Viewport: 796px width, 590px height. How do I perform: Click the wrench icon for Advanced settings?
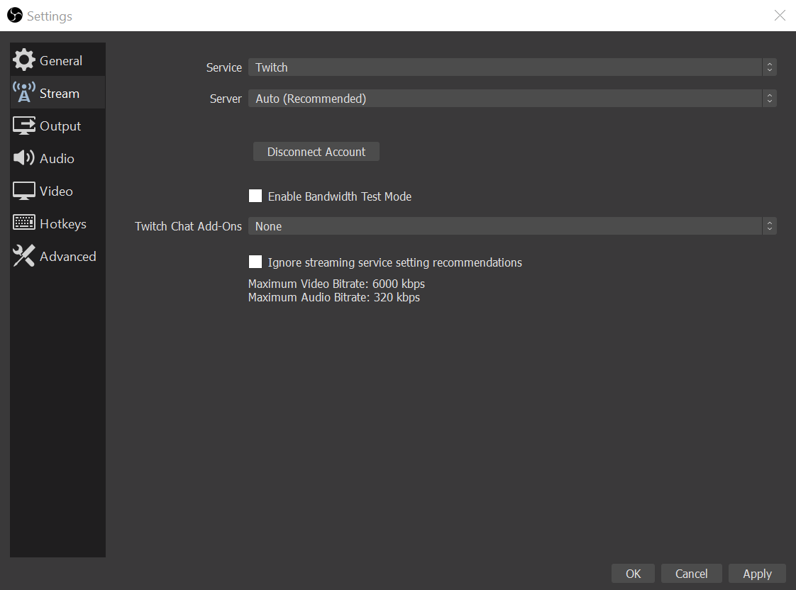24,256
